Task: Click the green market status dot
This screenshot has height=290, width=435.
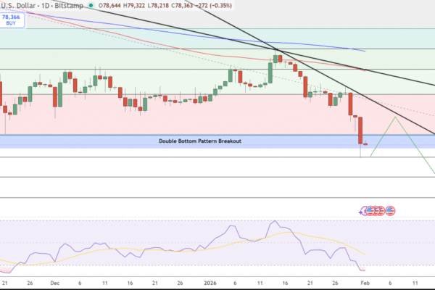Action: coord(91,6)
